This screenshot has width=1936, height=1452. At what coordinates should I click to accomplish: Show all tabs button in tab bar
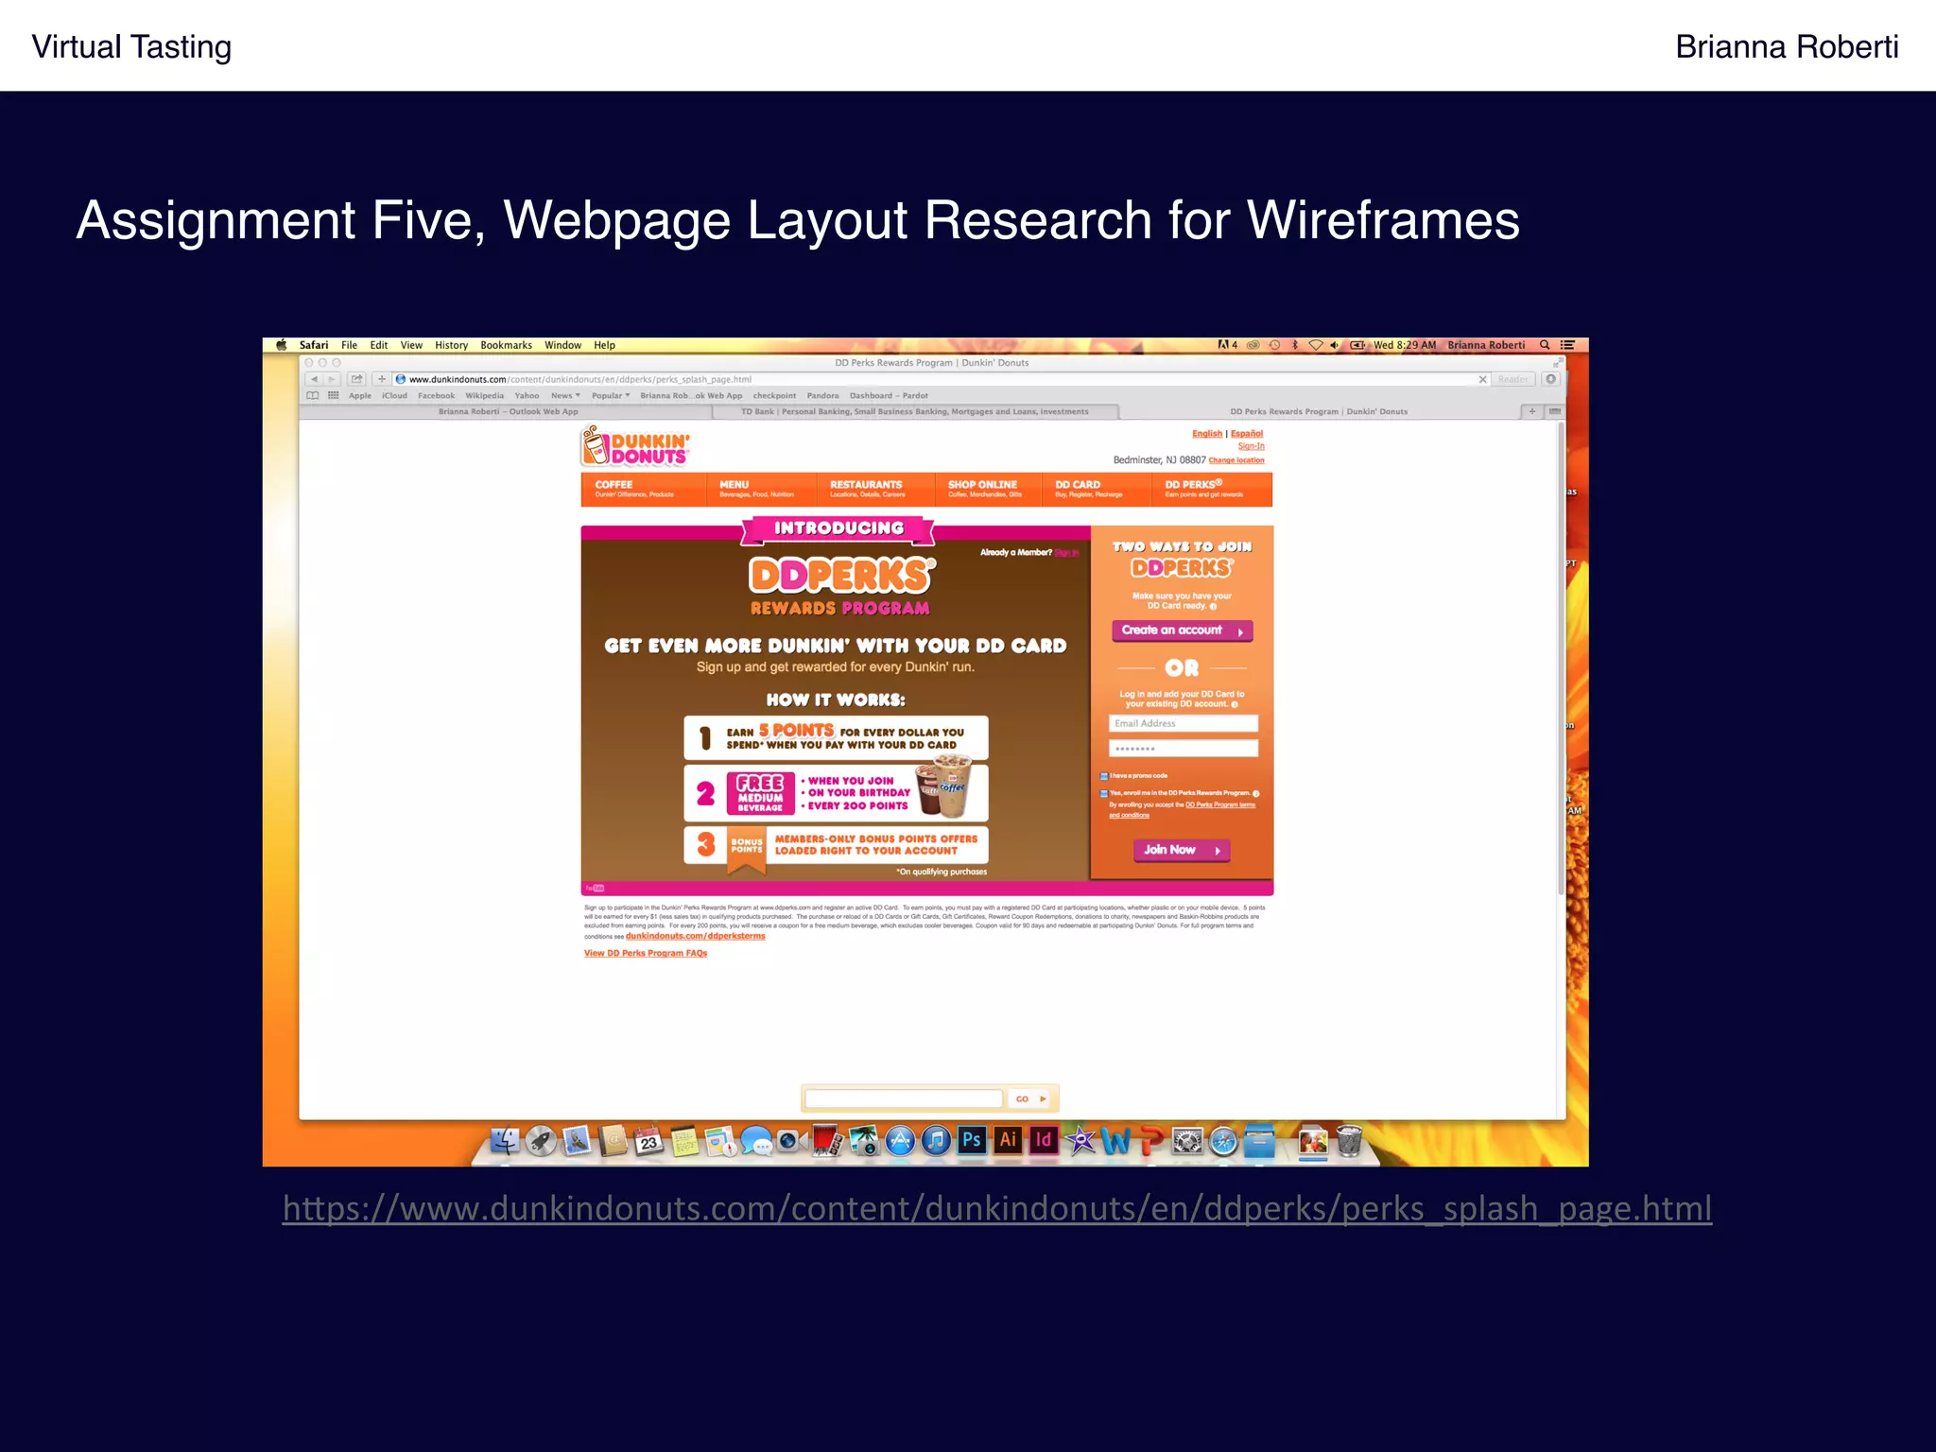point(1555,411)
